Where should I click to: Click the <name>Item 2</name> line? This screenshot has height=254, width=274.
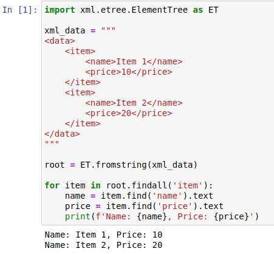tap(134, 103)
